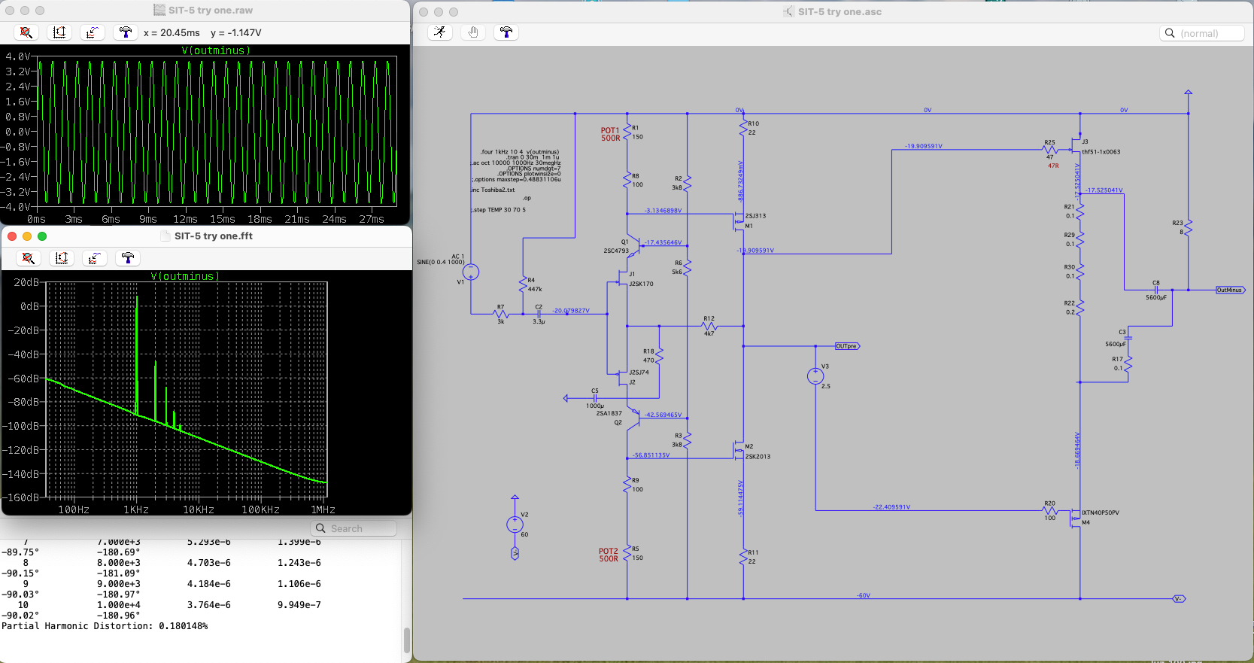Select the C2 3.3µ capacitor symbol

point(539,314)
